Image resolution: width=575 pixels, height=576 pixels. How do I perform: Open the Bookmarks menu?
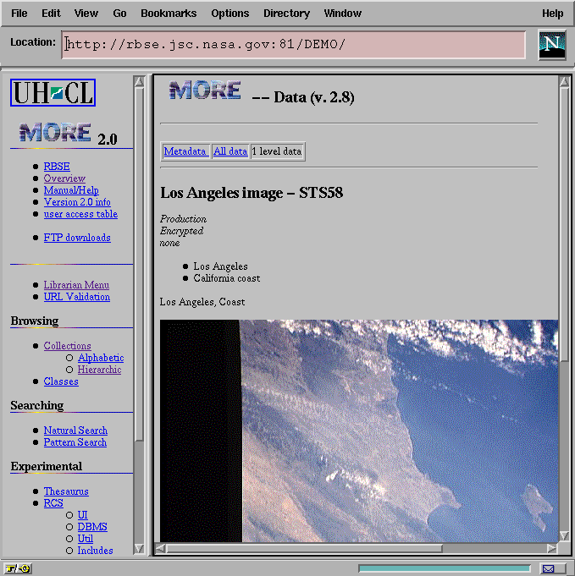[169, 14]
